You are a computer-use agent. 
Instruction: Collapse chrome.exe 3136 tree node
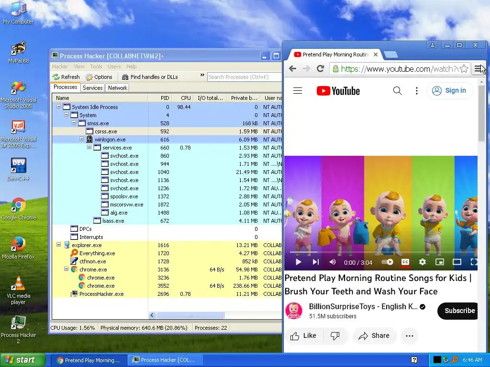66,269
